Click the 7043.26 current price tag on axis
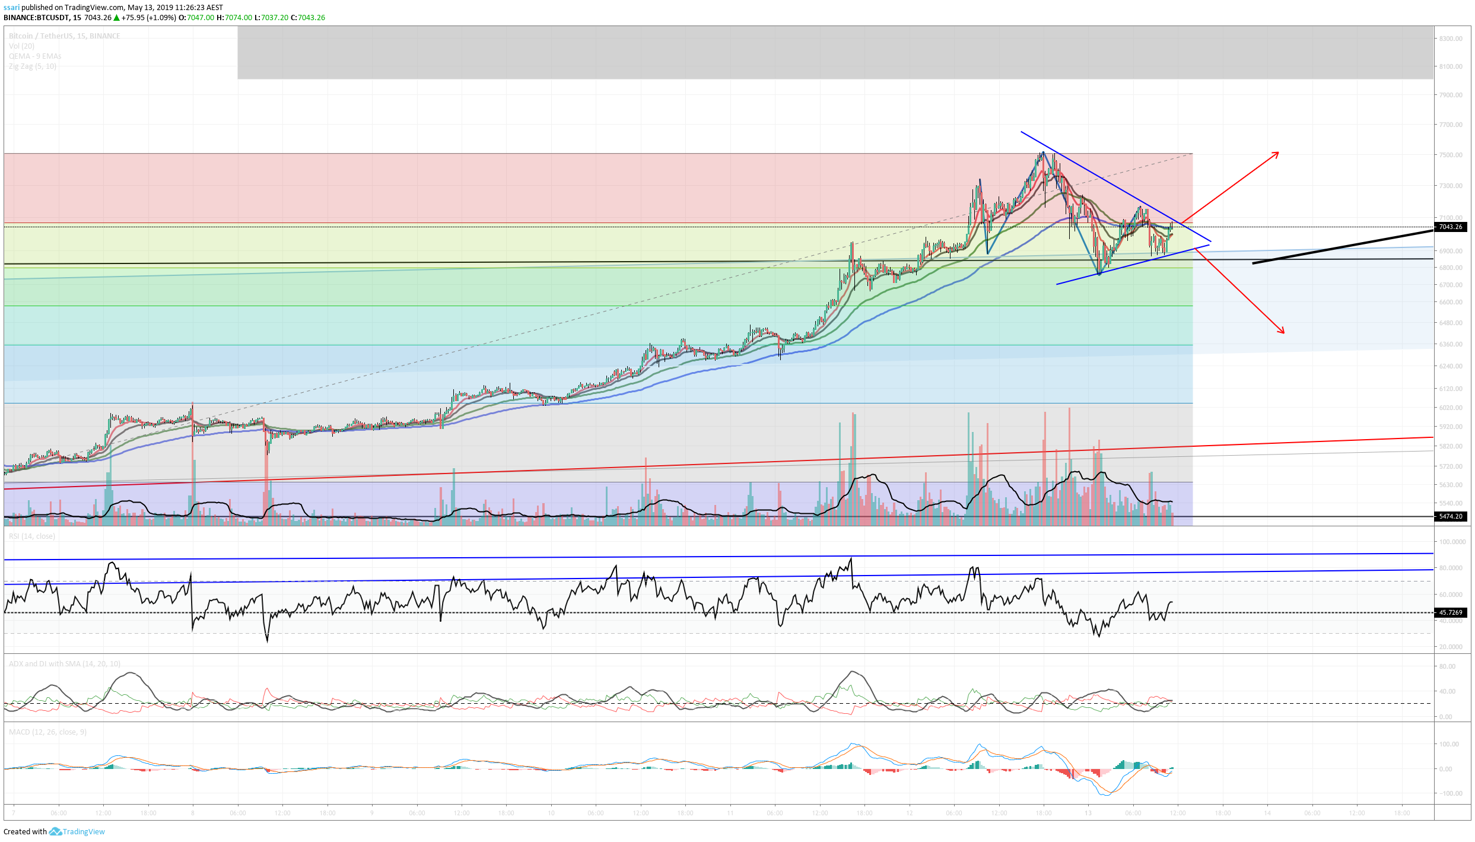Screen dimensions: 1475x842 tap(1450, 227)
